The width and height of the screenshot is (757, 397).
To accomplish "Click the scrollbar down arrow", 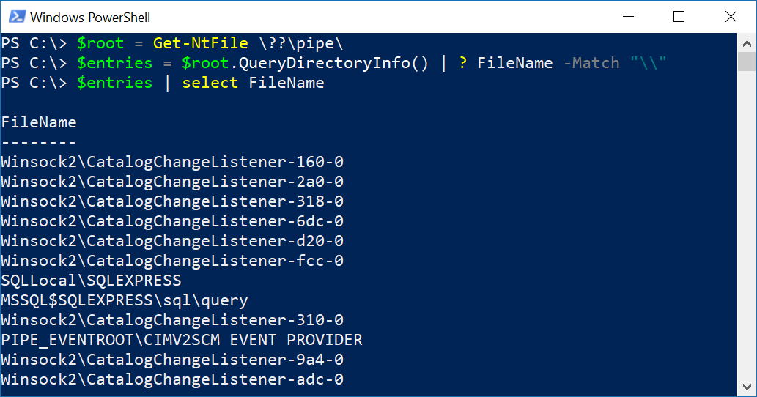I will coord(747,387).
